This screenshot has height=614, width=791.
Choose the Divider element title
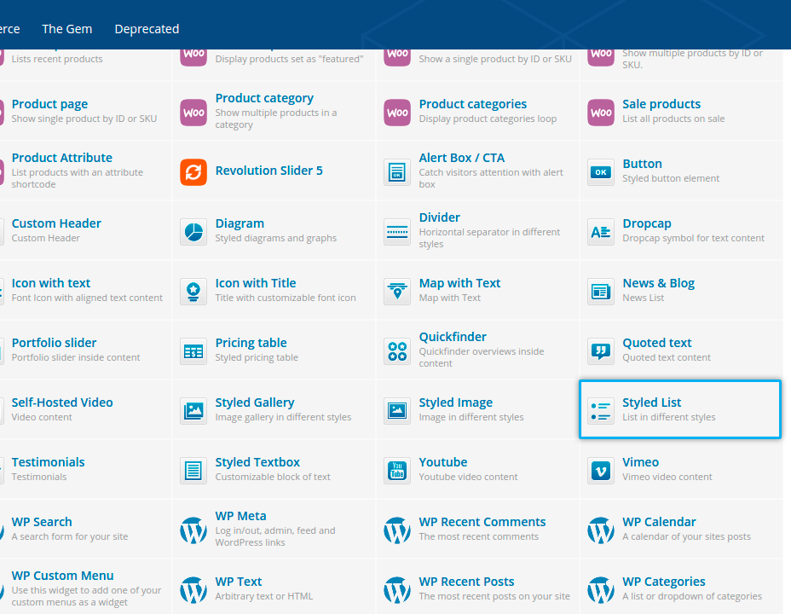point(439,217)
